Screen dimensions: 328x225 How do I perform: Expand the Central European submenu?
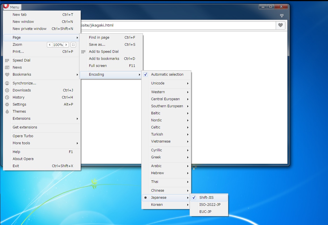pos(166,99)
